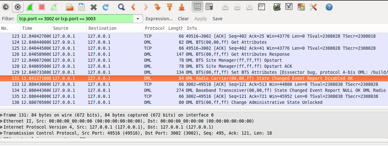388x146 pixels.
Task: Select packet 134 Baseband Transceiver row
Action: point(194,90)
